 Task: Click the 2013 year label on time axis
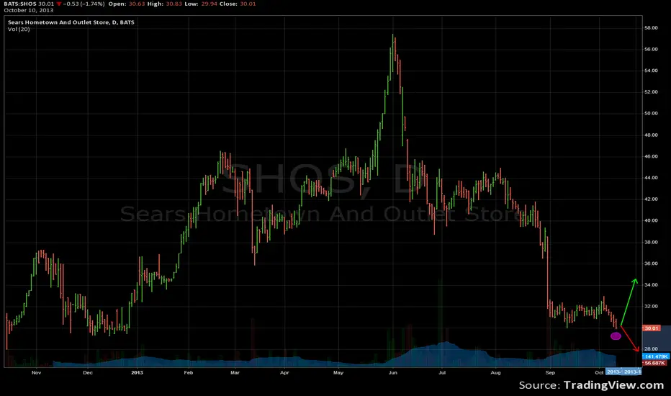(x=137, y=372)
